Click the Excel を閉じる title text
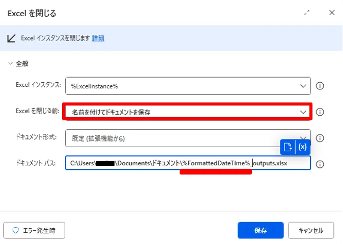 (32, 13)
